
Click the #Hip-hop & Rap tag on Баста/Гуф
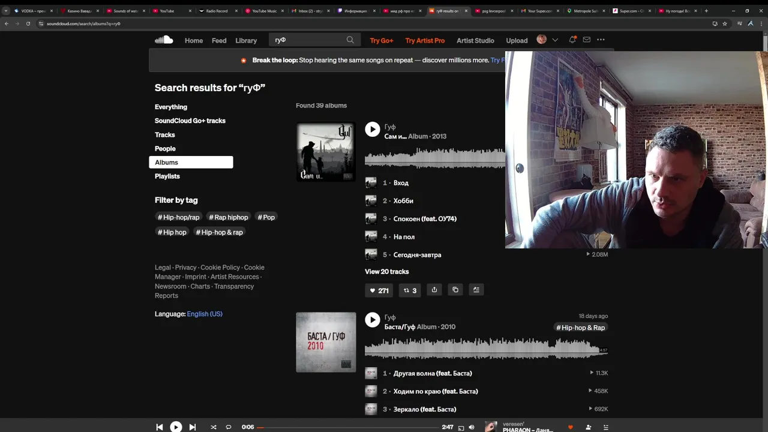click(581, 328)
